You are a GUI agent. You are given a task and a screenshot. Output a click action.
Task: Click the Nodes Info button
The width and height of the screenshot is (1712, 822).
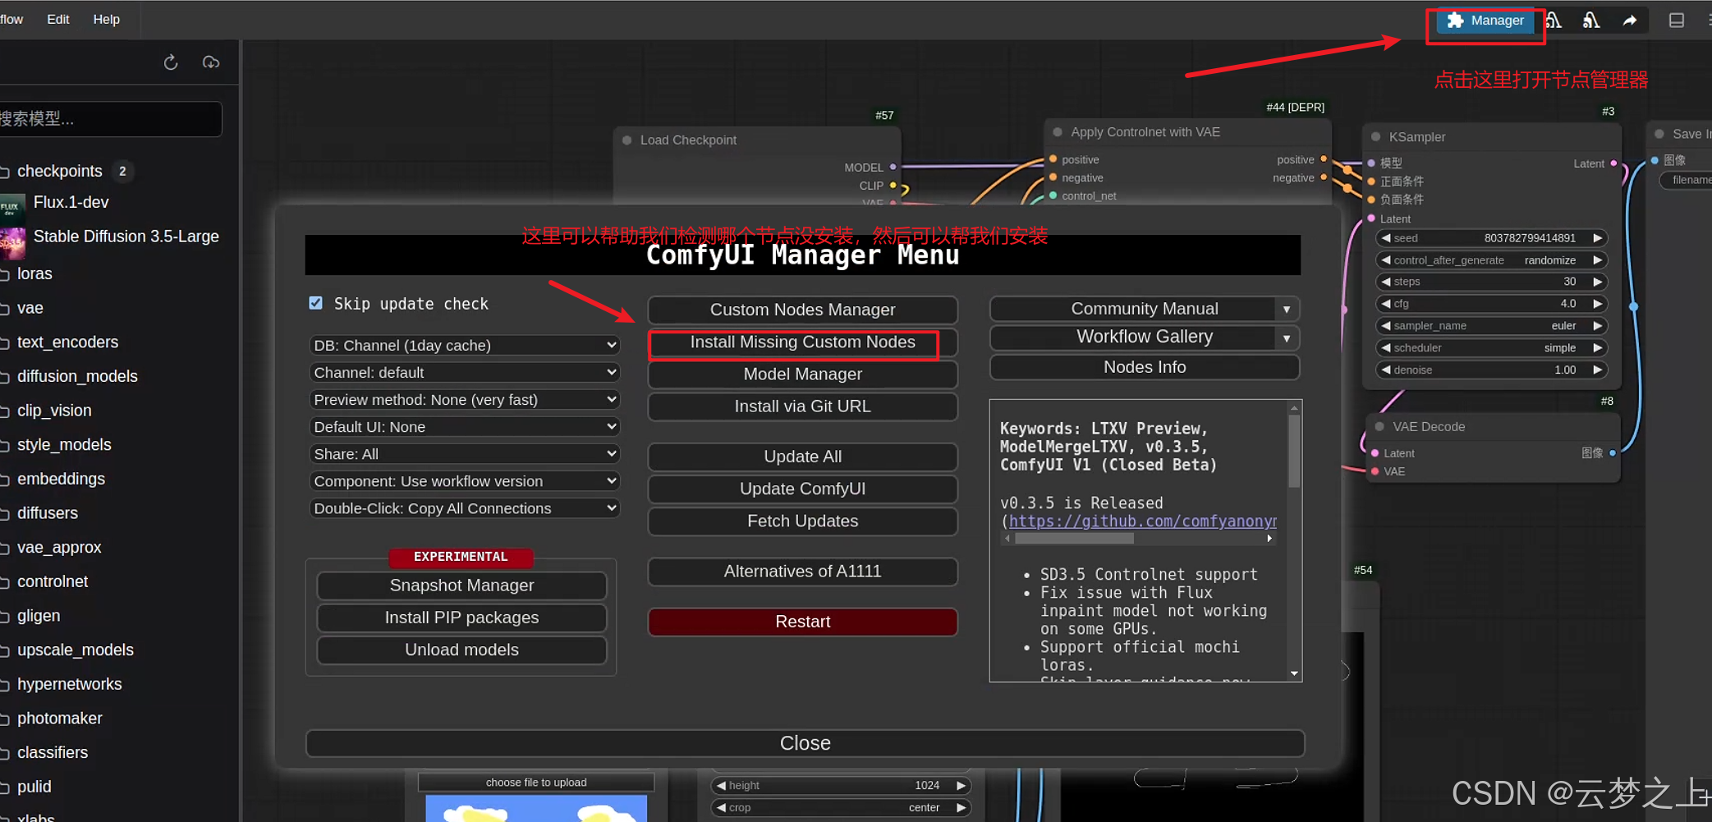pyautogui.click(x=1145, y=367)
